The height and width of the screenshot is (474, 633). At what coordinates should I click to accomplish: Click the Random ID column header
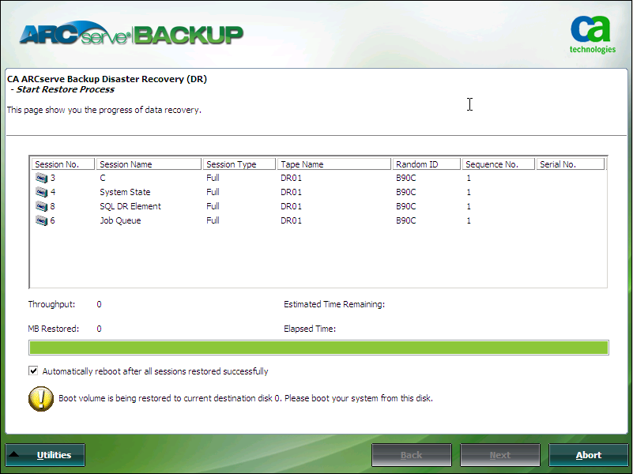tap(427, 164)
